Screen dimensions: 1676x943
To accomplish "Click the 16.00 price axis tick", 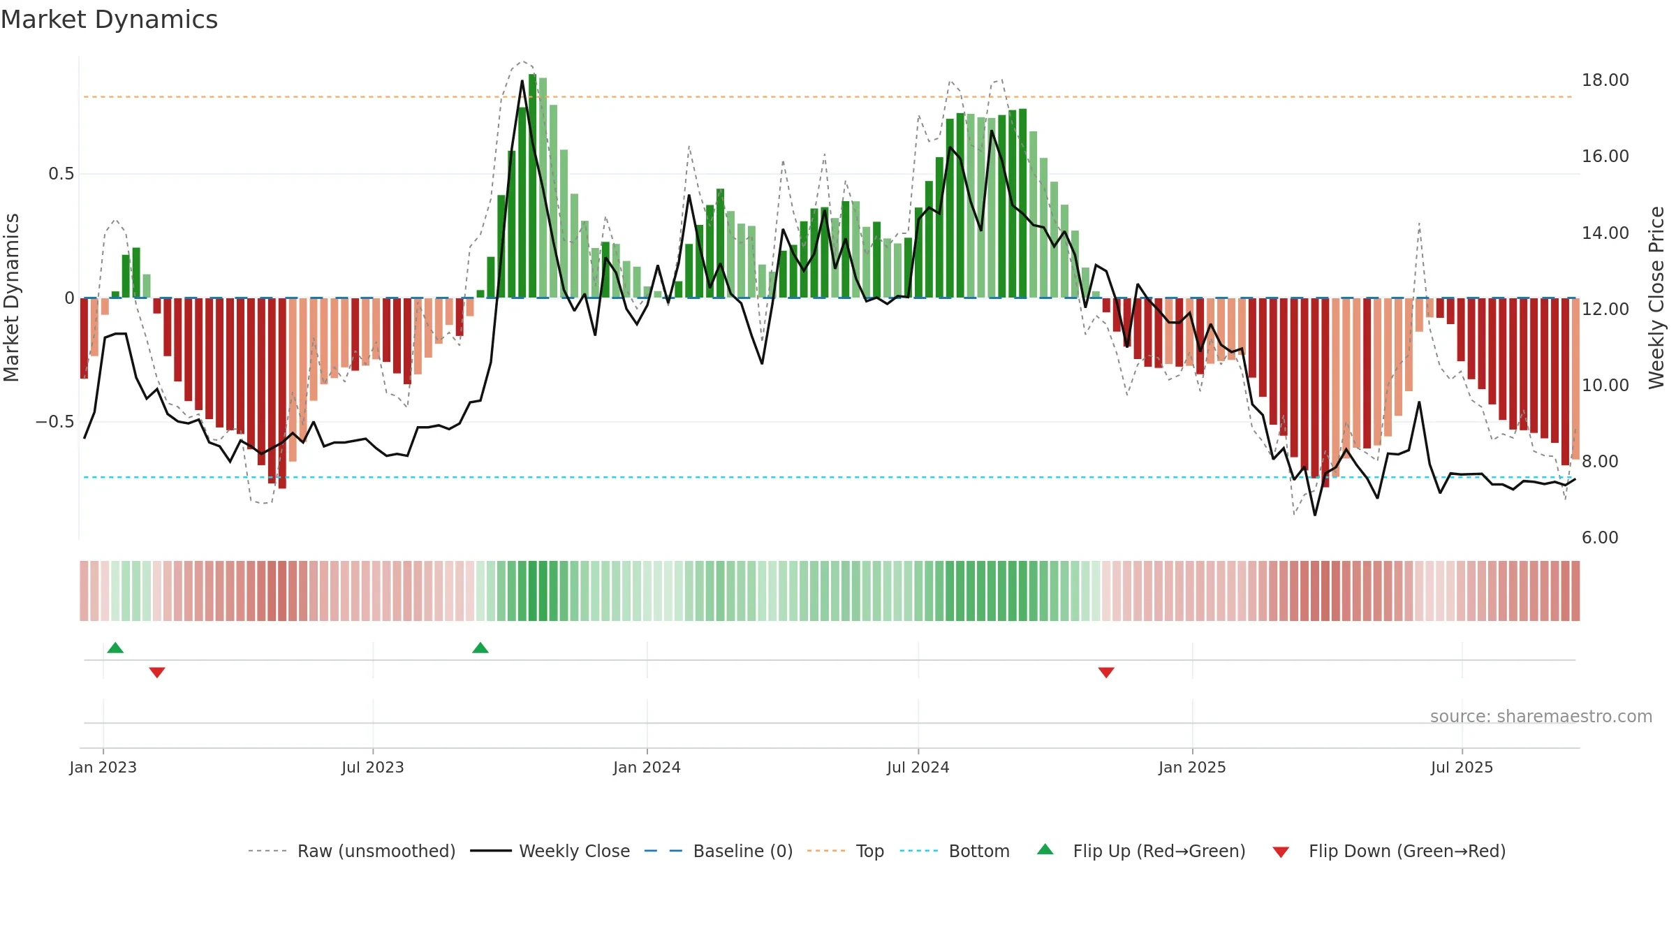I will pos(1605,156).
